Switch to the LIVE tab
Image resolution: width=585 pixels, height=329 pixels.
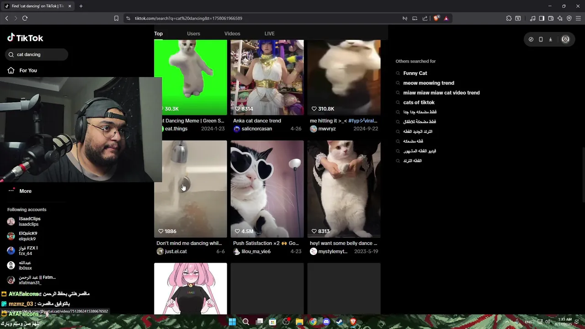(270, 33)
